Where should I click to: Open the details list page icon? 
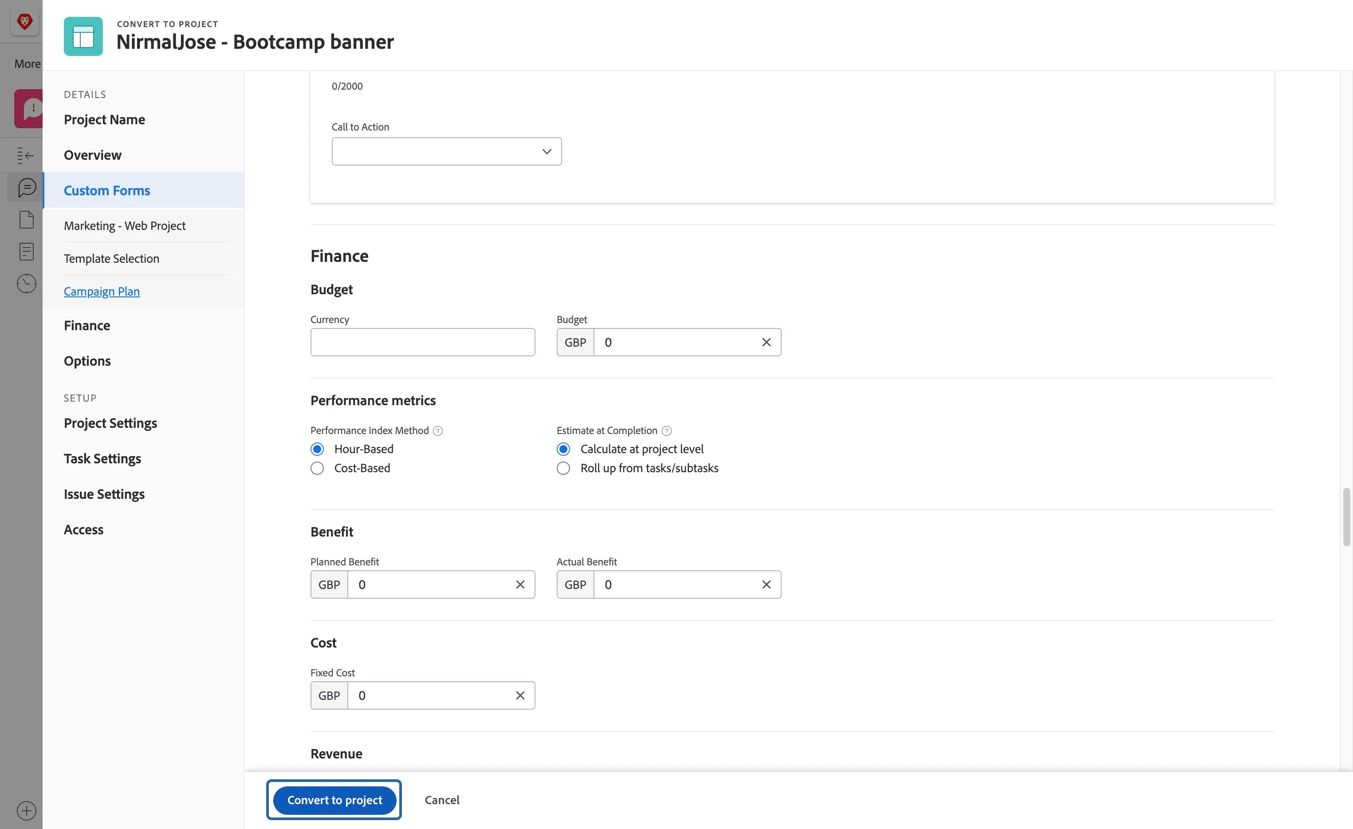[26, 252]
